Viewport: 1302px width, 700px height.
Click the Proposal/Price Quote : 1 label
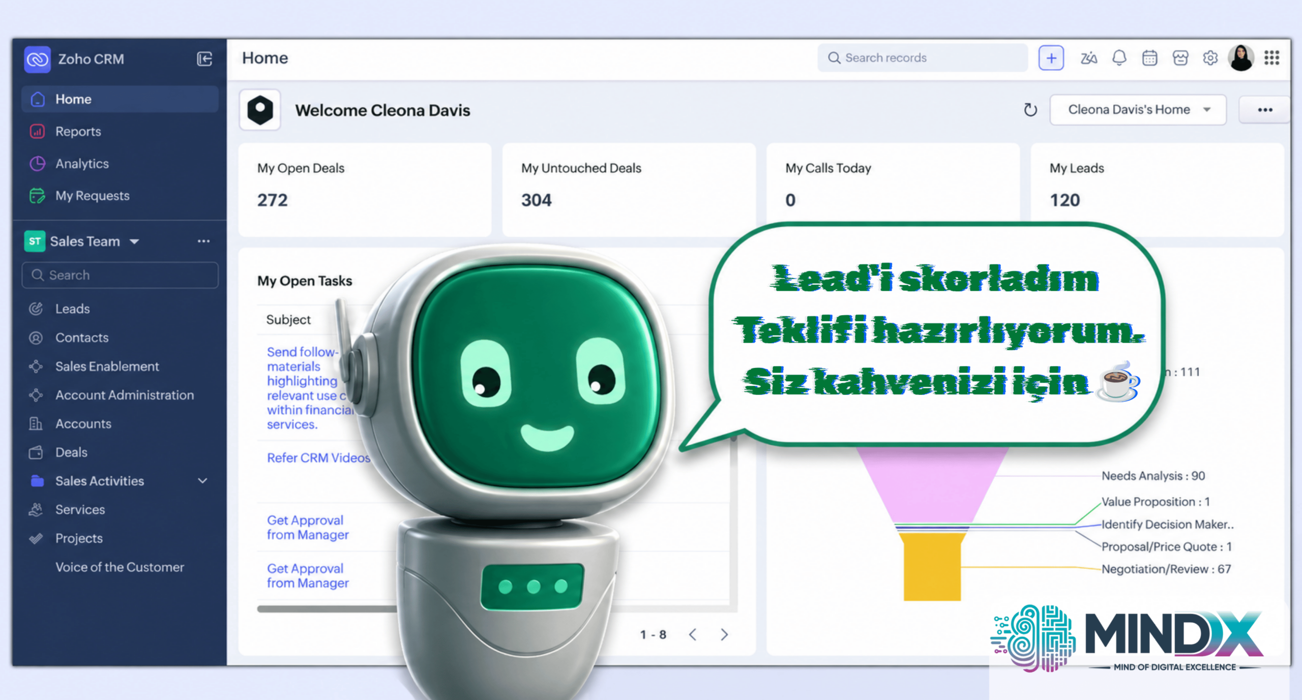tap(1166, 546)
